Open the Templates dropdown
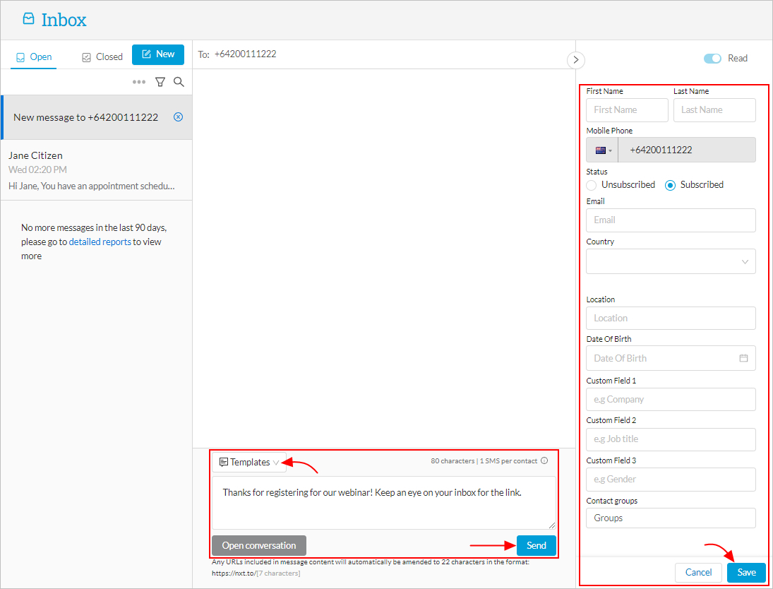773x589 pixels. pyautogui.click(x=249, y=462)
